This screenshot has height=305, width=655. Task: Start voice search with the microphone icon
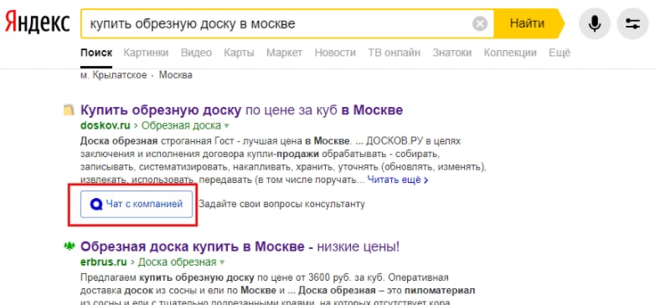(x=595, y=23)
